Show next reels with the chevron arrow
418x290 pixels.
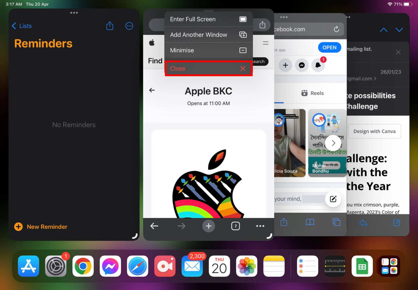333,143
